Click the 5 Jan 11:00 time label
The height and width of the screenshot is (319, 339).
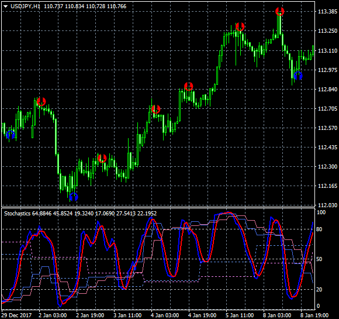pos(240,315)
